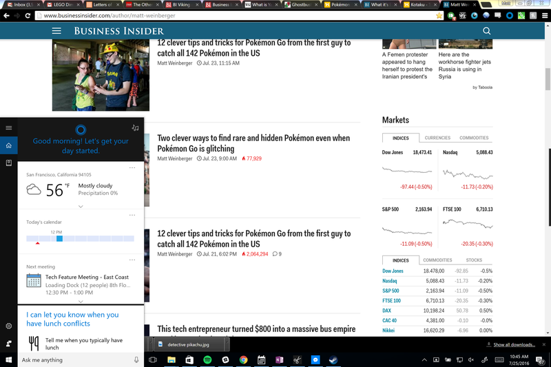Switch to Chrome on the taskbar

click(243, 359)
